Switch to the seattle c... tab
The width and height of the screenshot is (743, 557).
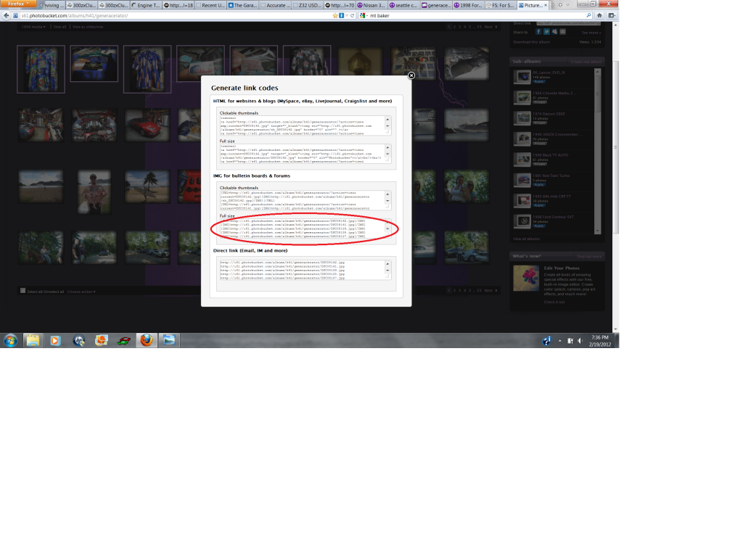click(403, 5)
